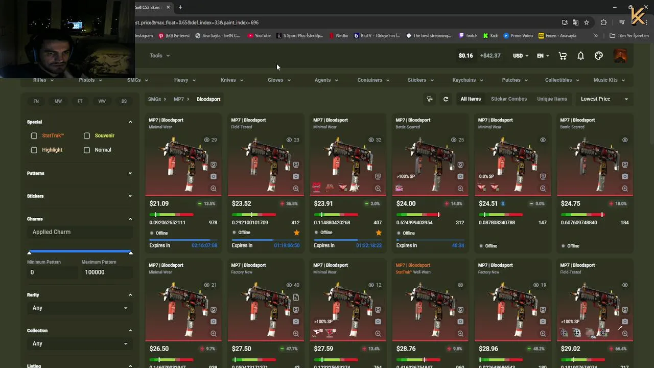Open screenshot of the $21.09 MP7
Image resolution: width=654 pixels, height=368 pixels.
click(214, 177)
